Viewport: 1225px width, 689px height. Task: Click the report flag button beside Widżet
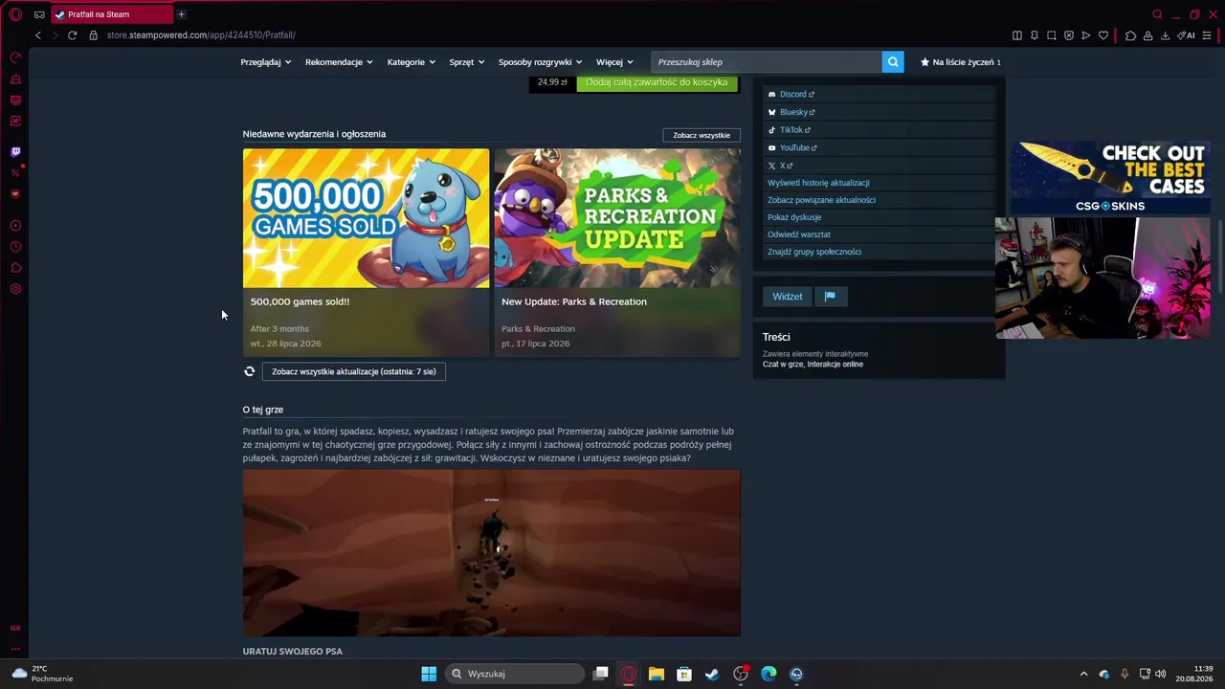[830, 297]
